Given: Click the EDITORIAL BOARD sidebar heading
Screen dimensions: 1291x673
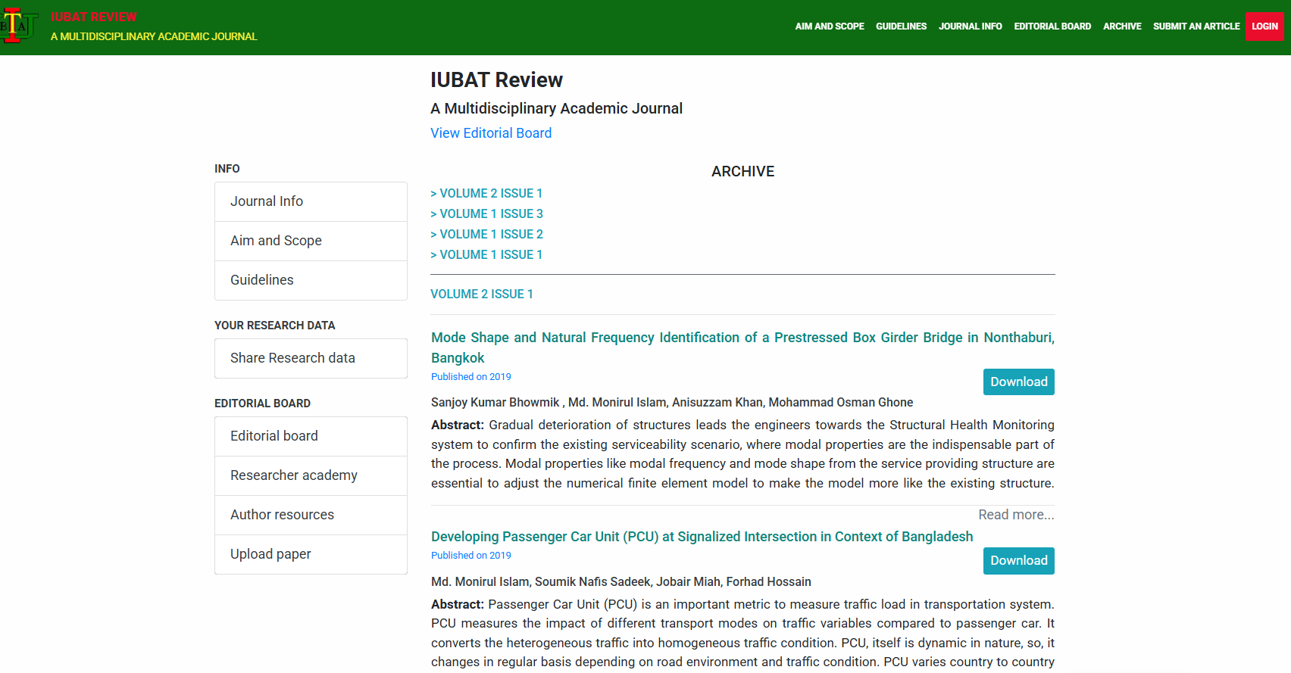Looking at the screenshot, I should [262, 403].
